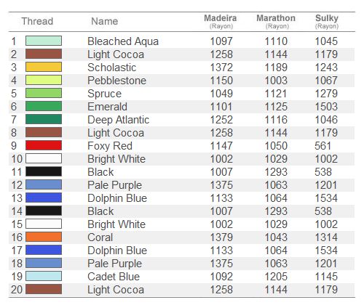Click the Scholastic yellow thread swatch
The width and height of the screenshot is (364, 305).
click(x=44, y=67)
